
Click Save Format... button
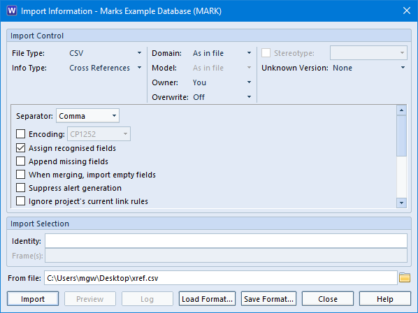268,299
